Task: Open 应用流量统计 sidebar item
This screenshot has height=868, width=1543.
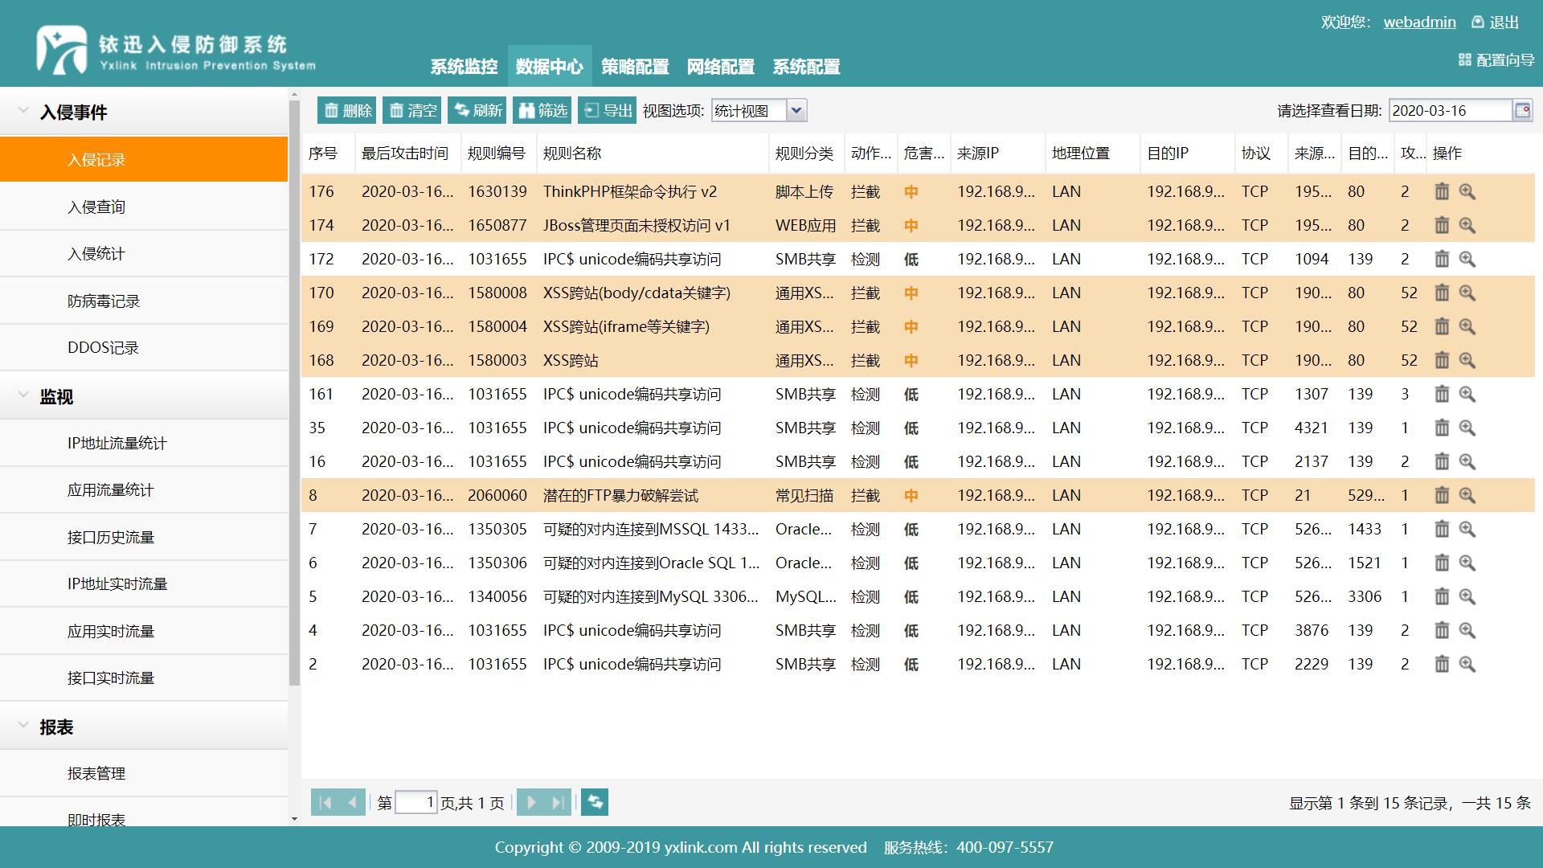Action: tap(144, 489)
